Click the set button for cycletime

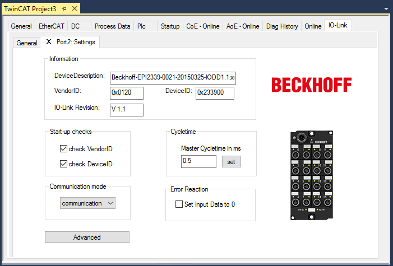tap(232, 161)
